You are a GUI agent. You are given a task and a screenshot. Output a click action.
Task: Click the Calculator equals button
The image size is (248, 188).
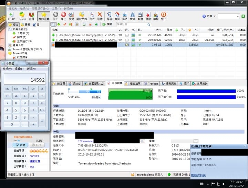(x=42, y=121)
